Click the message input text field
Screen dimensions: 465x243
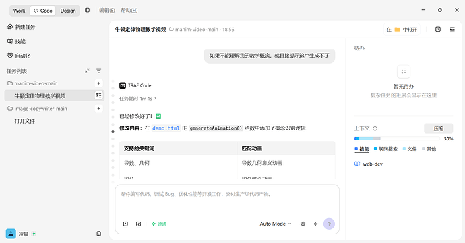(x=227, y=201)
